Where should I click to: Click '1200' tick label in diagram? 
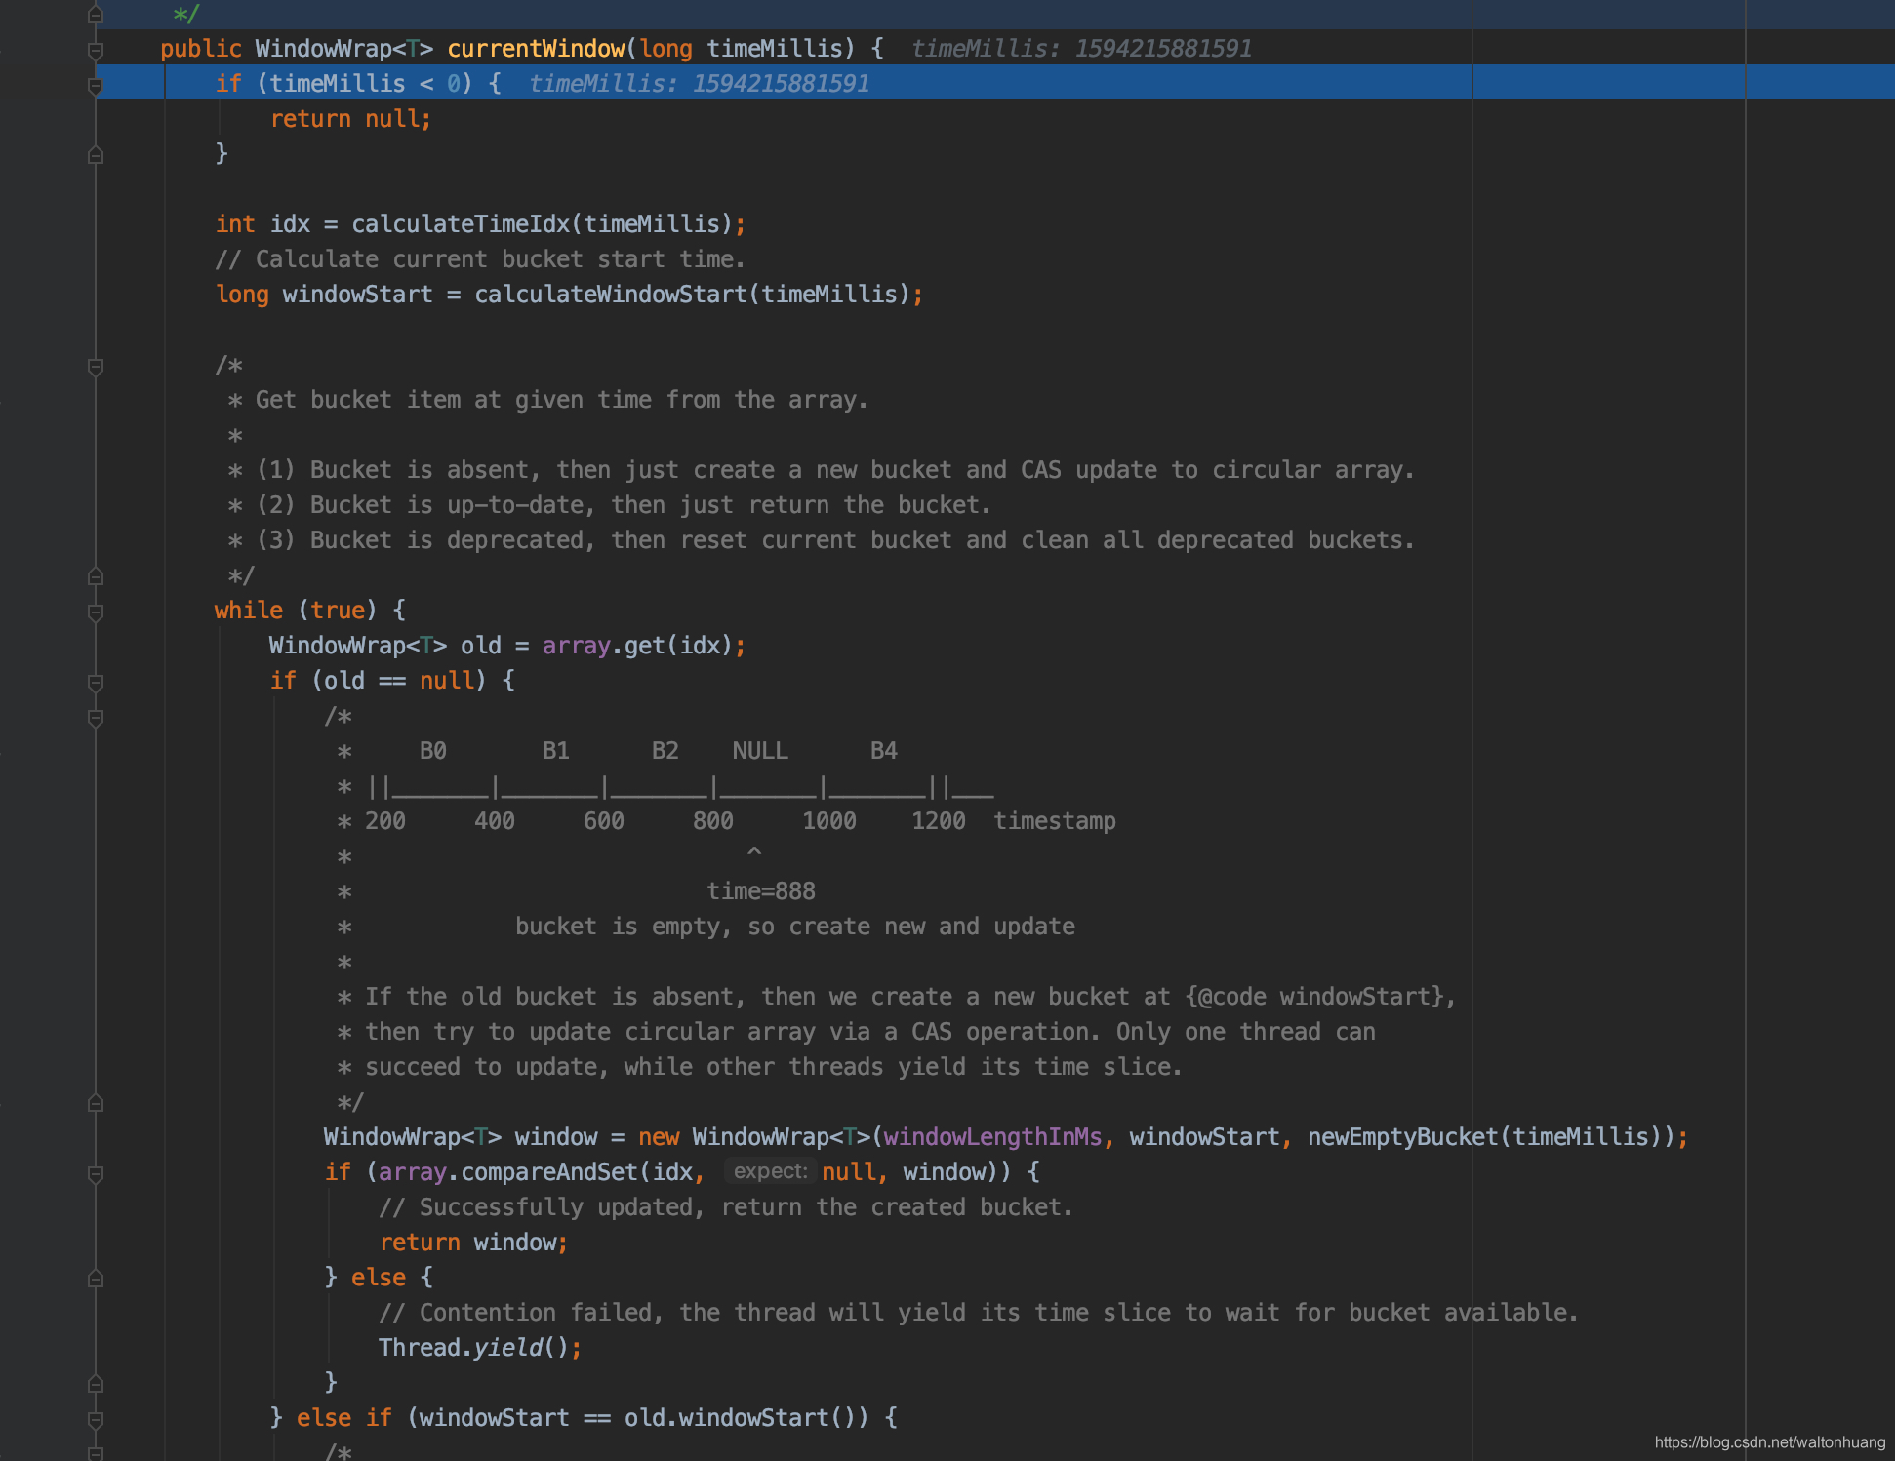938,821
